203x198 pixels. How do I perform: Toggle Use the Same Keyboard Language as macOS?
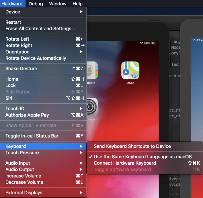pyautogui.click(x=145, y=157)
